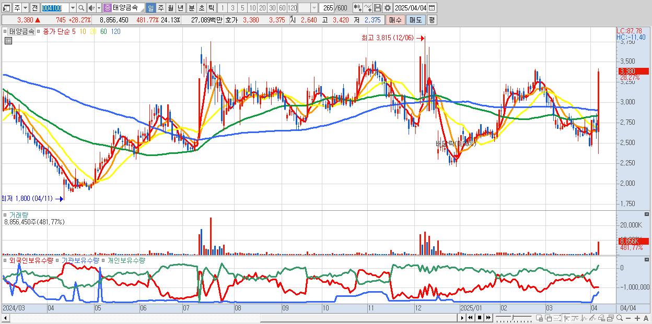This screenshot has width=652, height=324.
Task: Open the dropdown arrow next to speaker icon
Action: 99,8
